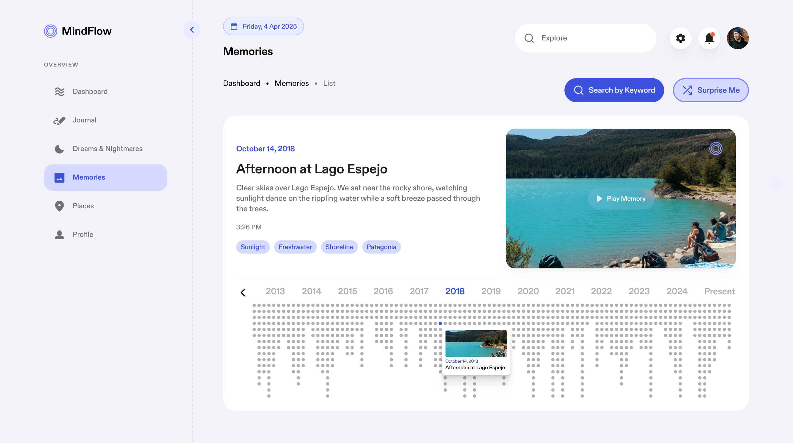Jump to year 2019 in timeline
The image size is (793, 443).
(x=491, y=291)
